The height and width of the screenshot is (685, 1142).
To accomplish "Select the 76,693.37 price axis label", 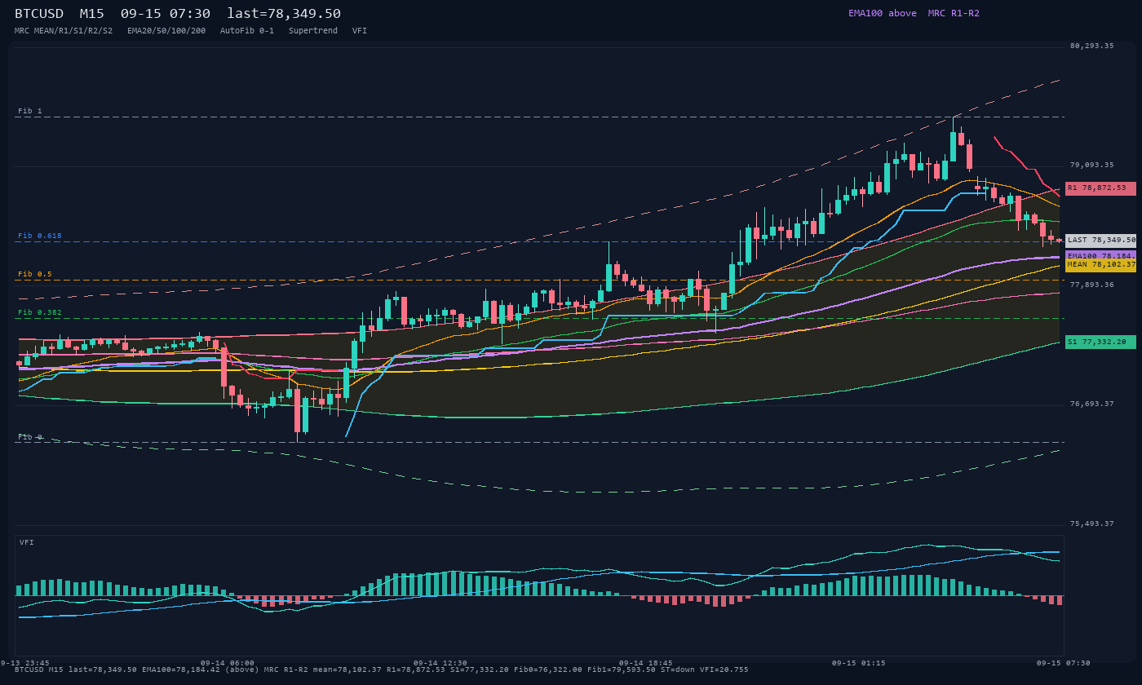I will click(x=1091, y=404).
